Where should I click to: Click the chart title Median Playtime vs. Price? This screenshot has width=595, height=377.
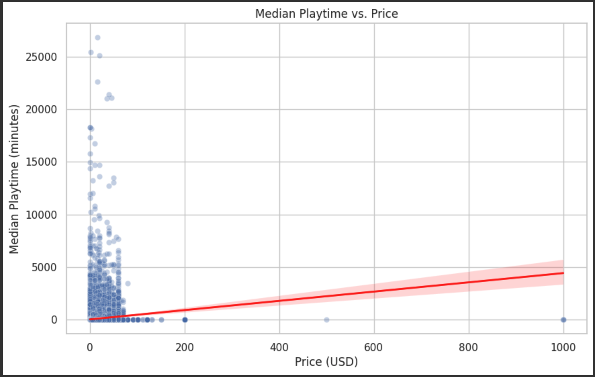click(326, 14)
